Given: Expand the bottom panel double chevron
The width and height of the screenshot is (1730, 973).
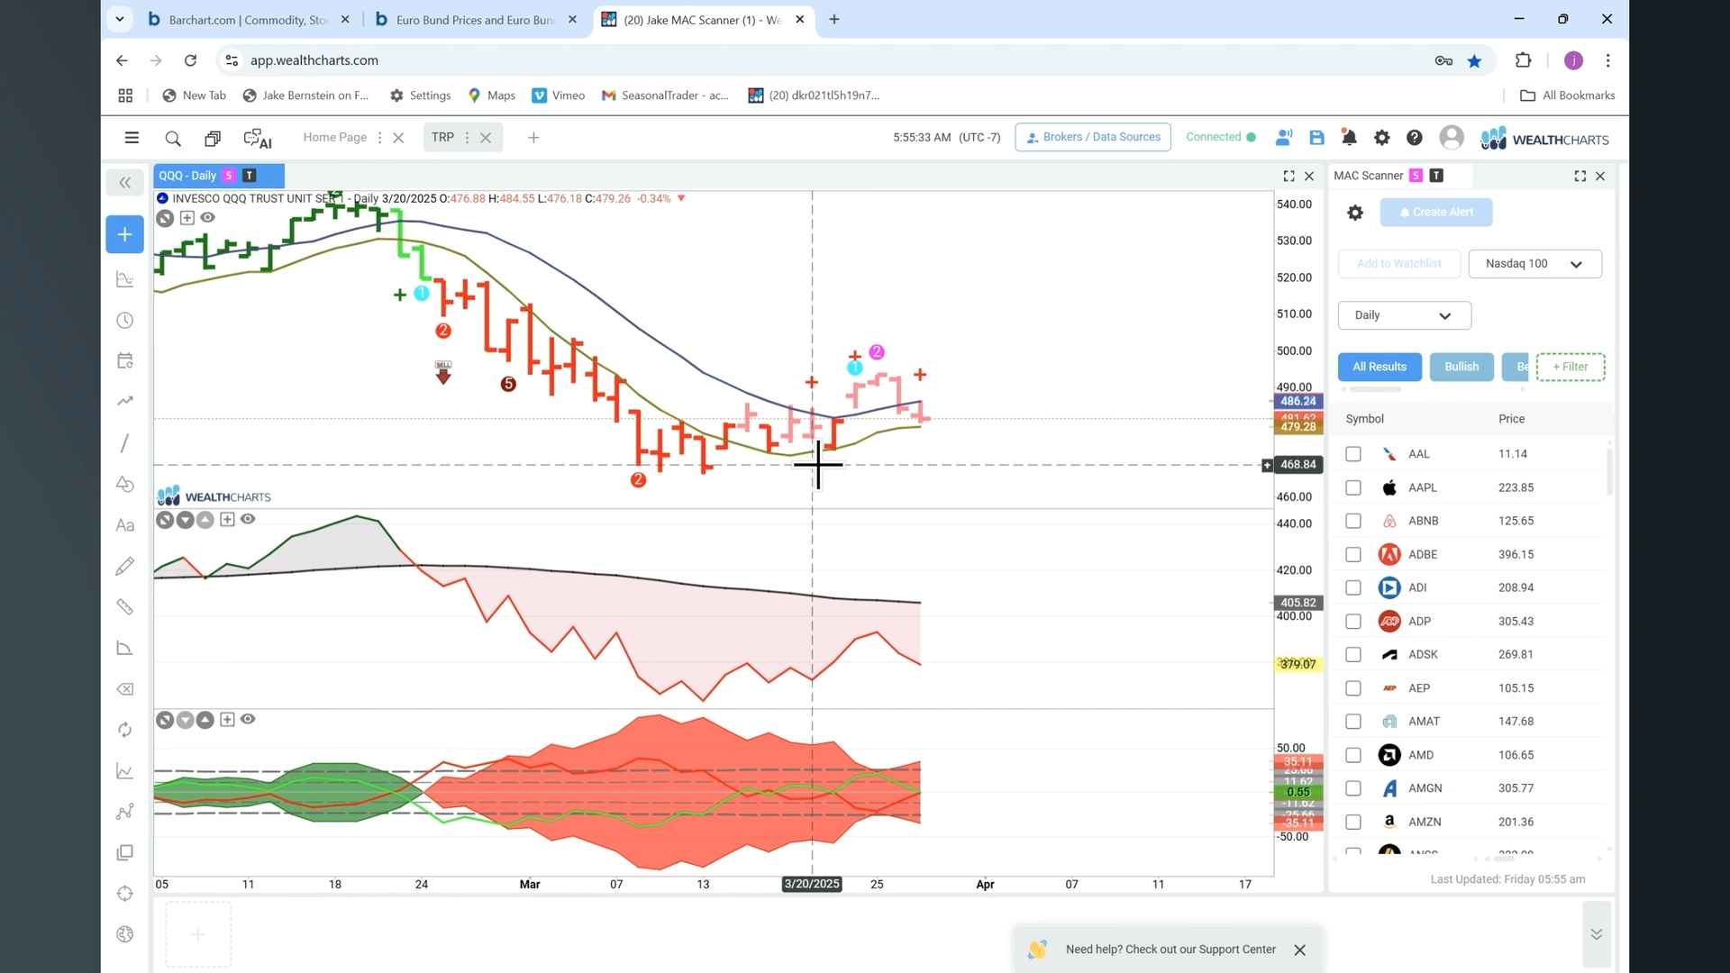Looking at the screenshot, I should [1597, 934].
